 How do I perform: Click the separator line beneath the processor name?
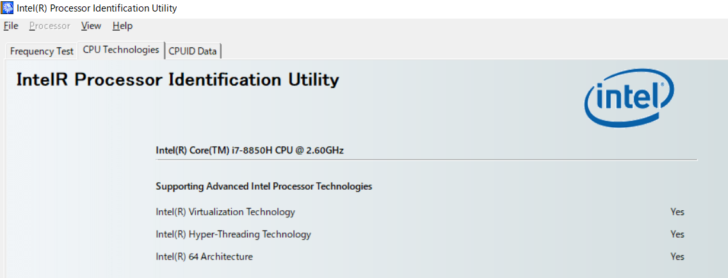point(426,159)
